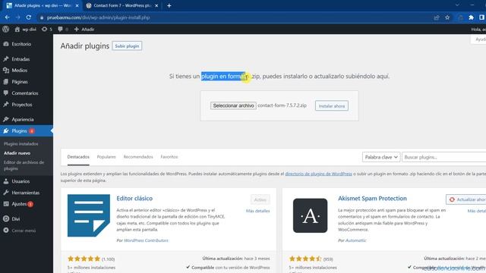The image size is (486, 273).
Task: Open WordPress Contributors author link
Action: click(146, 240)
